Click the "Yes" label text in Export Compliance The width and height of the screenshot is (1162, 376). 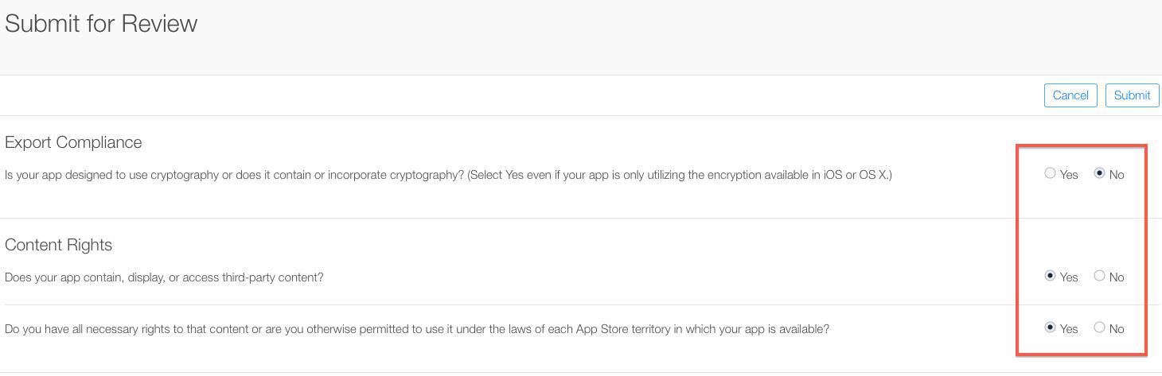coord(1069,175)
